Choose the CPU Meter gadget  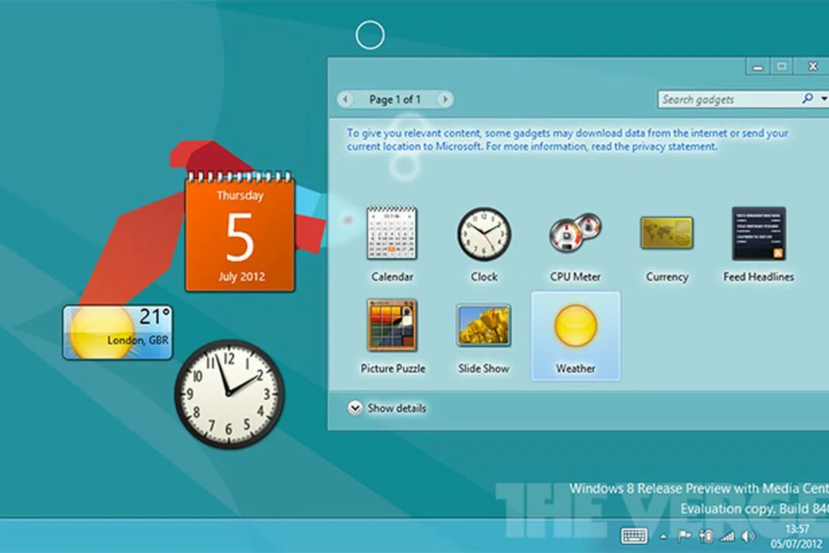[575, 234]
